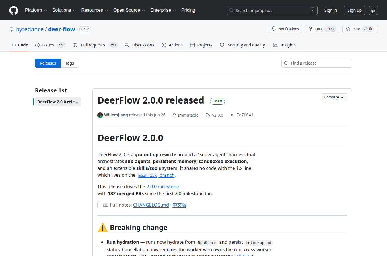
Task: Click the 589 issues counter badge
Action: coord(61,45)
